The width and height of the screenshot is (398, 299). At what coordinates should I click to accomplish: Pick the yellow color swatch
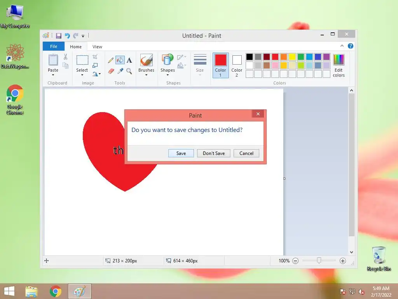point(292,57)
